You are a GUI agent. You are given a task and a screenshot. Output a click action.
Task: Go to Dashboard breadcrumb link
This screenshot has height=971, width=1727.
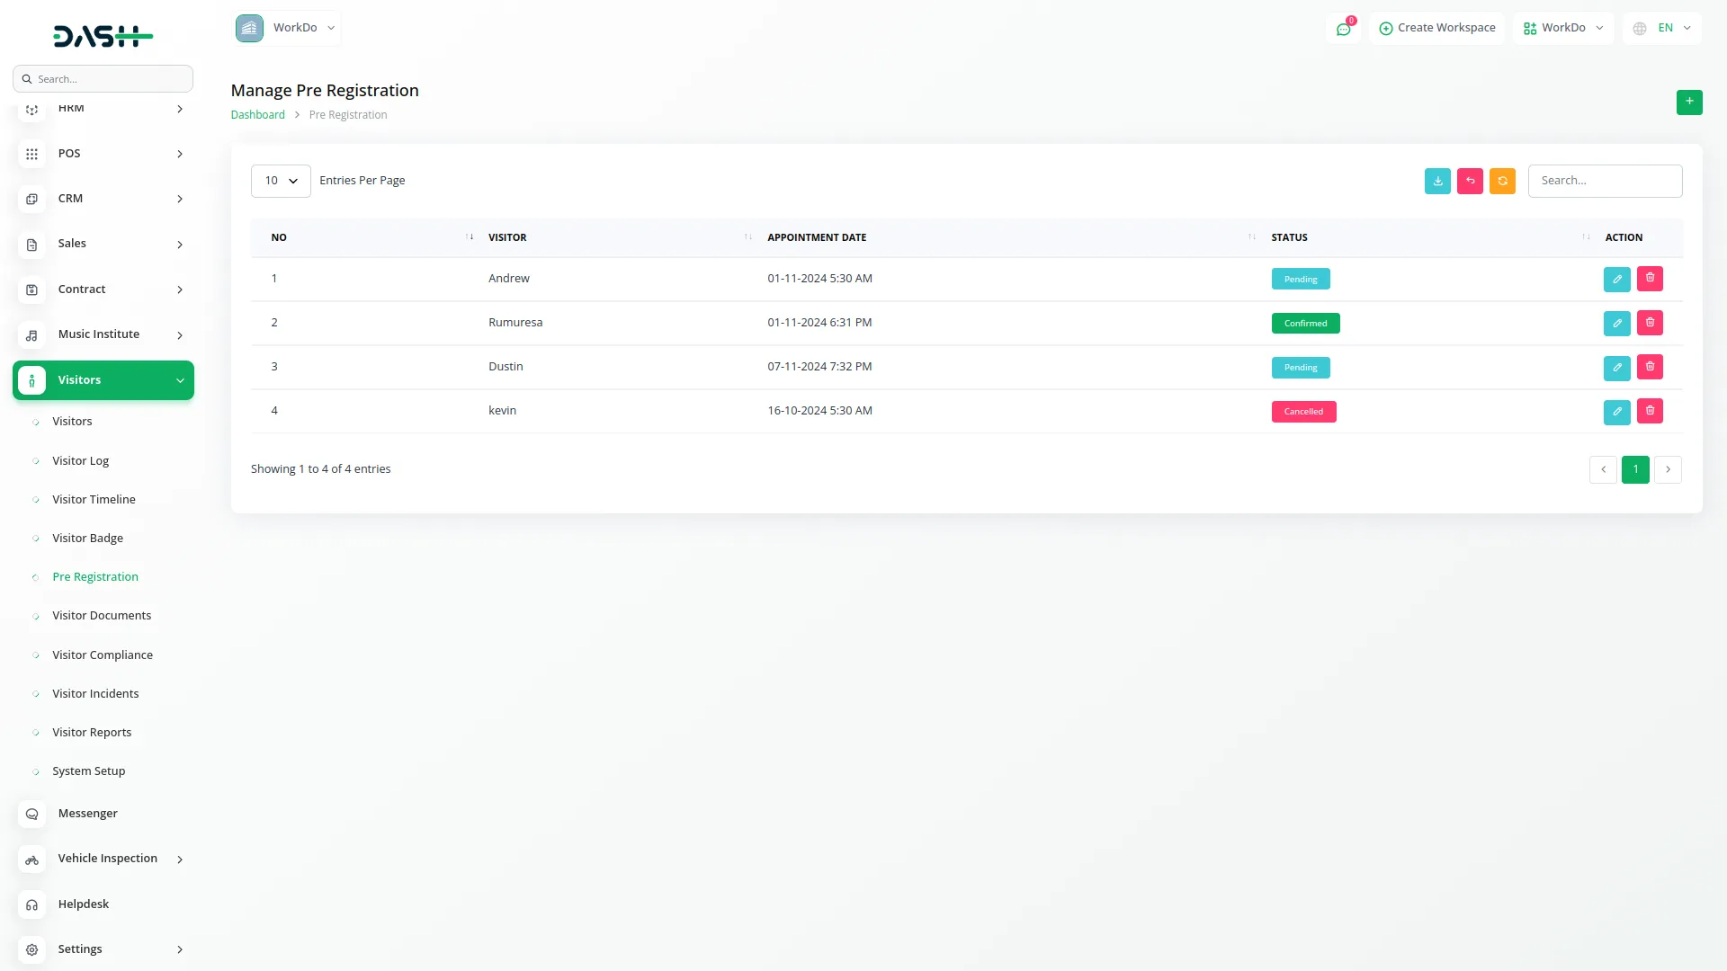[257, 115]
